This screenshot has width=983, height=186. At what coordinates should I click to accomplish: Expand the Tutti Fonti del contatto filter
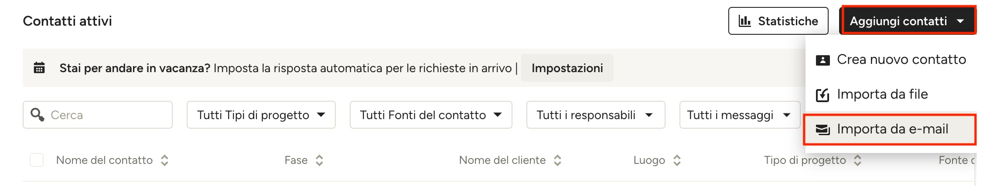430,115
